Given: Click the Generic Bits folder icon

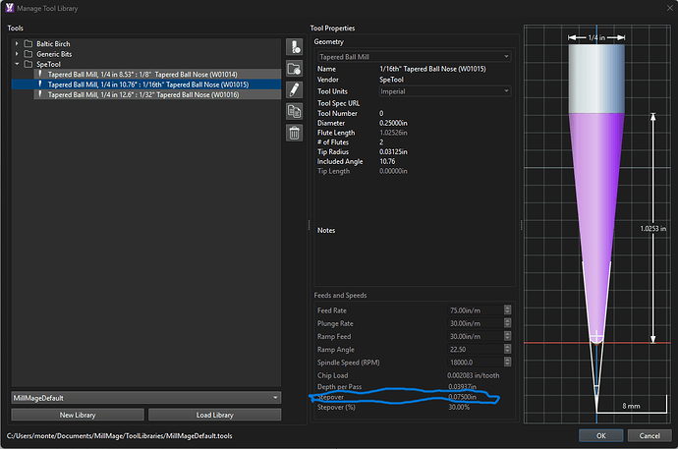Looking at the screenshot, I should point(28,54).
